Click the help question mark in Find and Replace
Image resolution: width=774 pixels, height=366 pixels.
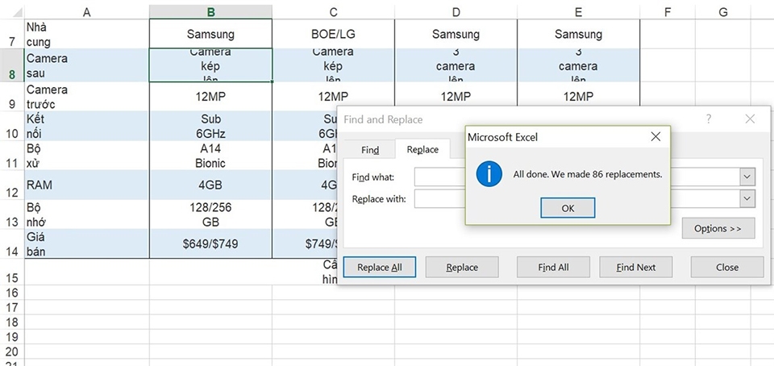click(x=709, y=119)
